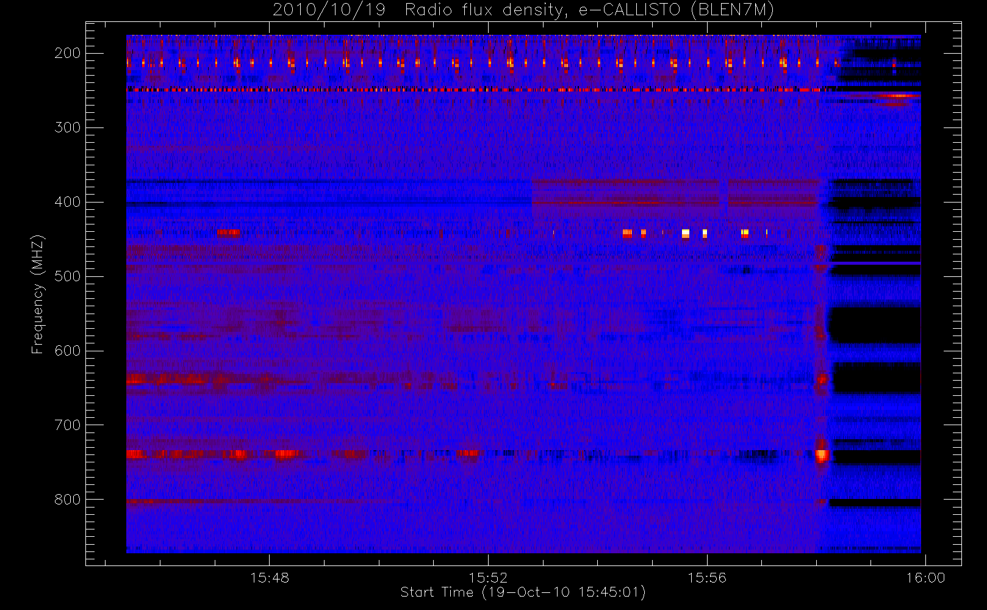Click the bright burst near 740 MHz at 15:58
This screenshot has height=610, width=987.
(x=822, y=455)
